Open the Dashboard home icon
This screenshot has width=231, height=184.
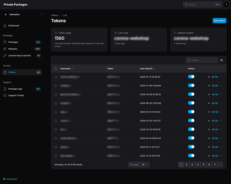tap(5, 25)
